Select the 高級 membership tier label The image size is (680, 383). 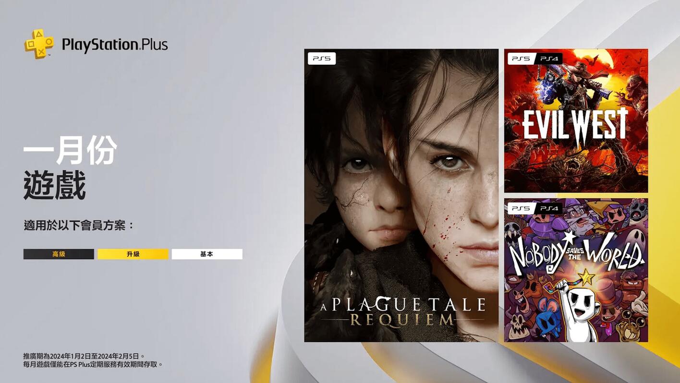pos(59,254)
